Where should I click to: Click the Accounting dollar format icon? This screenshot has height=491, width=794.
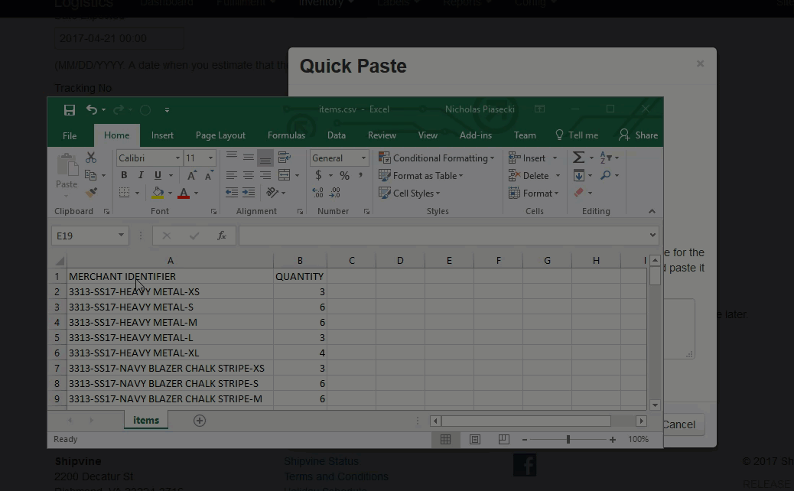[318, 175]
